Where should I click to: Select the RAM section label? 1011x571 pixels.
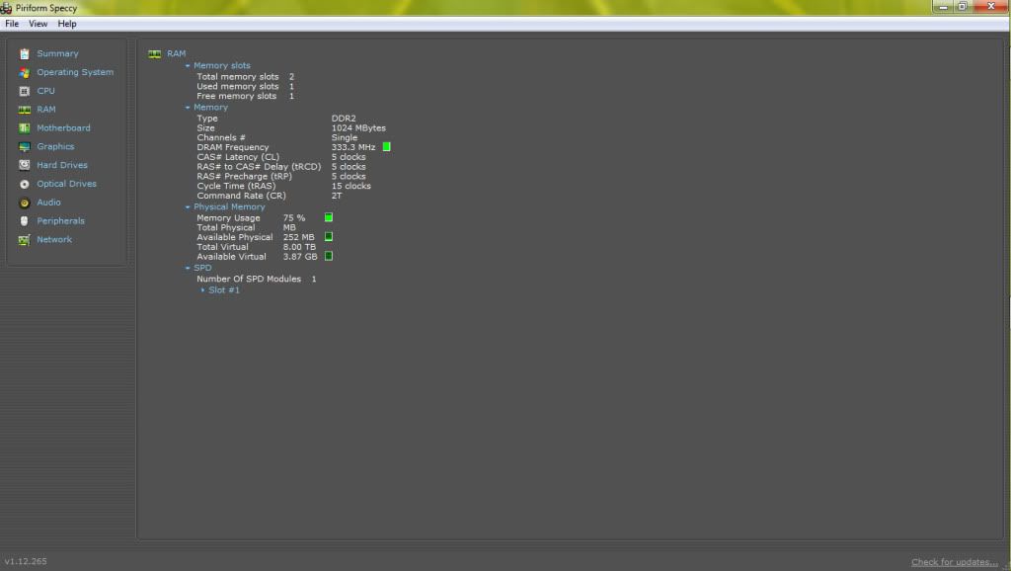(45, 110)
